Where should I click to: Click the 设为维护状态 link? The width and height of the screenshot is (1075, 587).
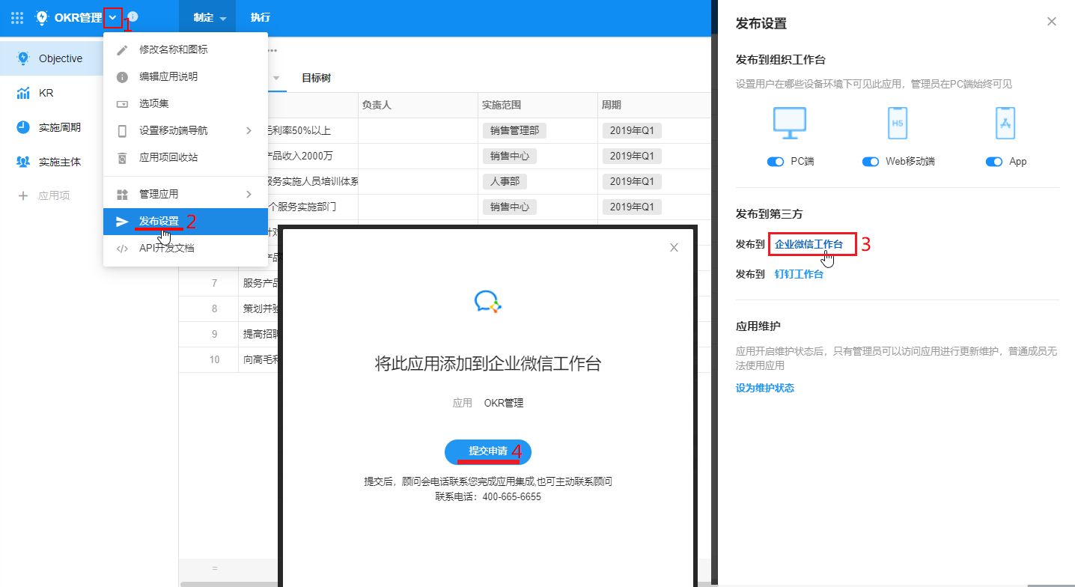tap(764, 388)
